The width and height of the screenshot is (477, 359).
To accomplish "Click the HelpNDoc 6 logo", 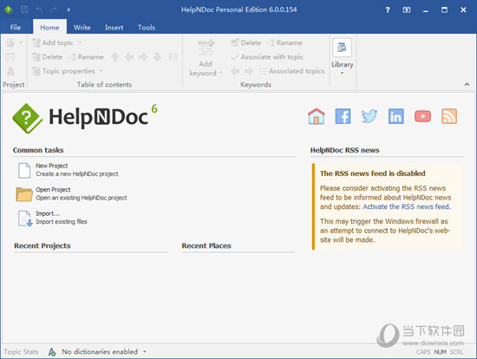I will [x=85, y=118].
